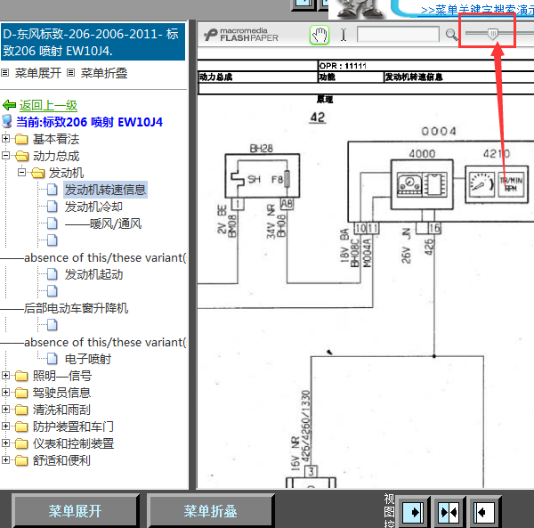The image size is (534, 528).
Task: Click the 基本看法 folder icon
Action: pyautogui.click(x=21, y=139)
